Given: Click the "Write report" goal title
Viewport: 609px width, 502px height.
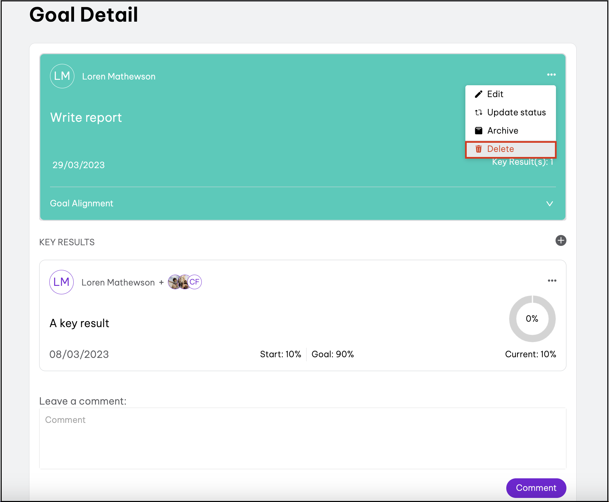Looking at the screenshot, I should click(86, 118).
